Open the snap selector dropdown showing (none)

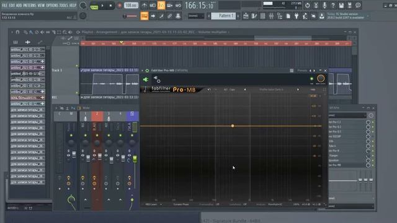click(196, 16)
